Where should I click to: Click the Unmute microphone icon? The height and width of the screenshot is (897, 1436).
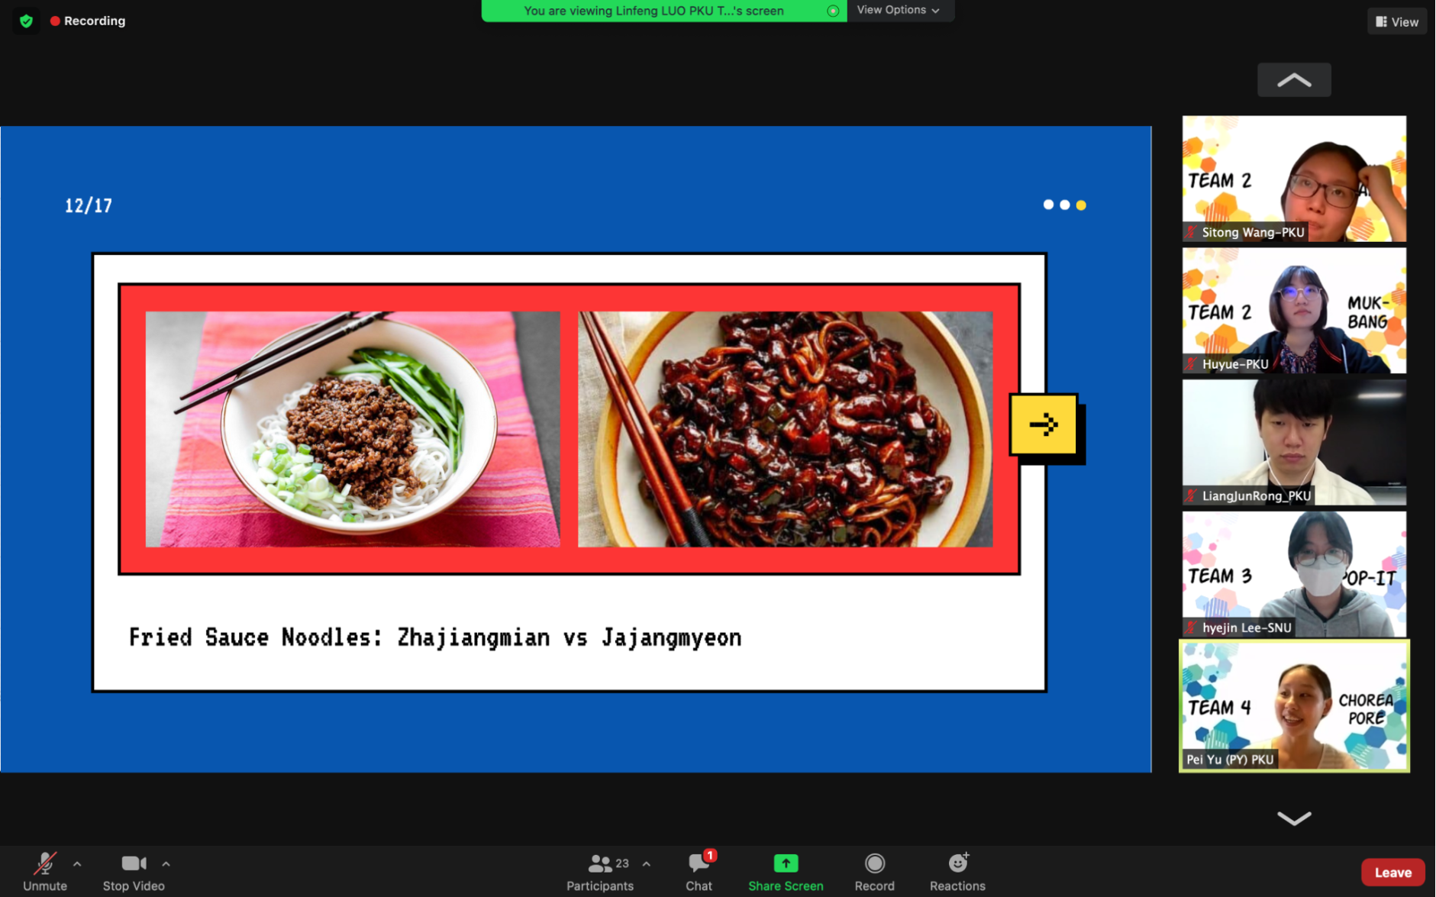point(45,863)
